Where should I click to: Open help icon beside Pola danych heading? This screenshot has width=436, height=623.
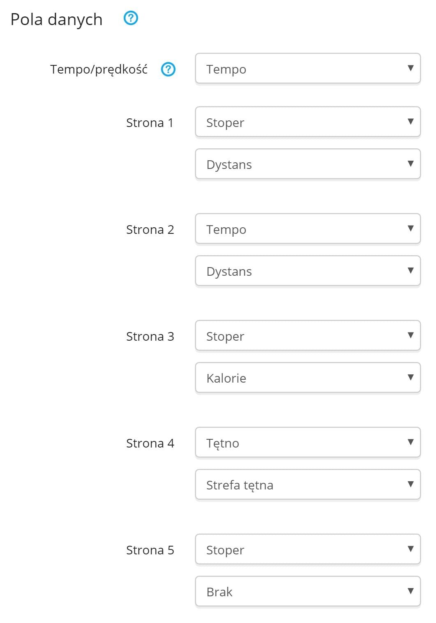[x=131, y=18]
